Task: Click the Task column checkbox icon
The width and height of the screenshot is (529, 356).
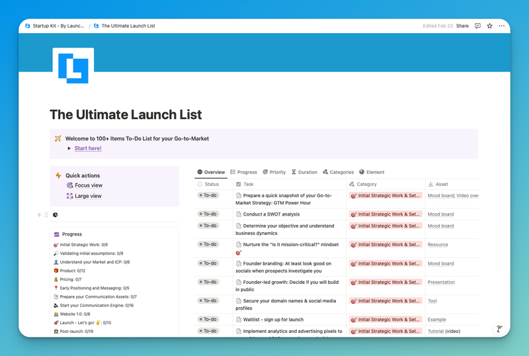Action: click(x=239, y=185)
